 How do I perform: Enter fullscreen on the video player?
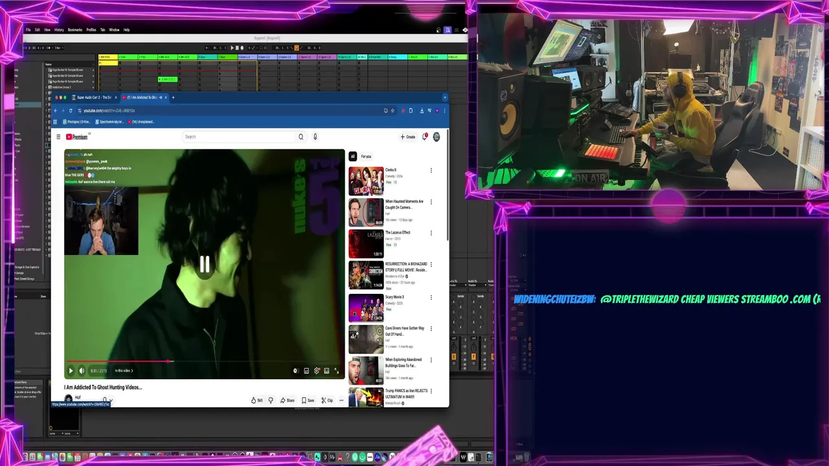pyautogui.click(x=336, y=371)
